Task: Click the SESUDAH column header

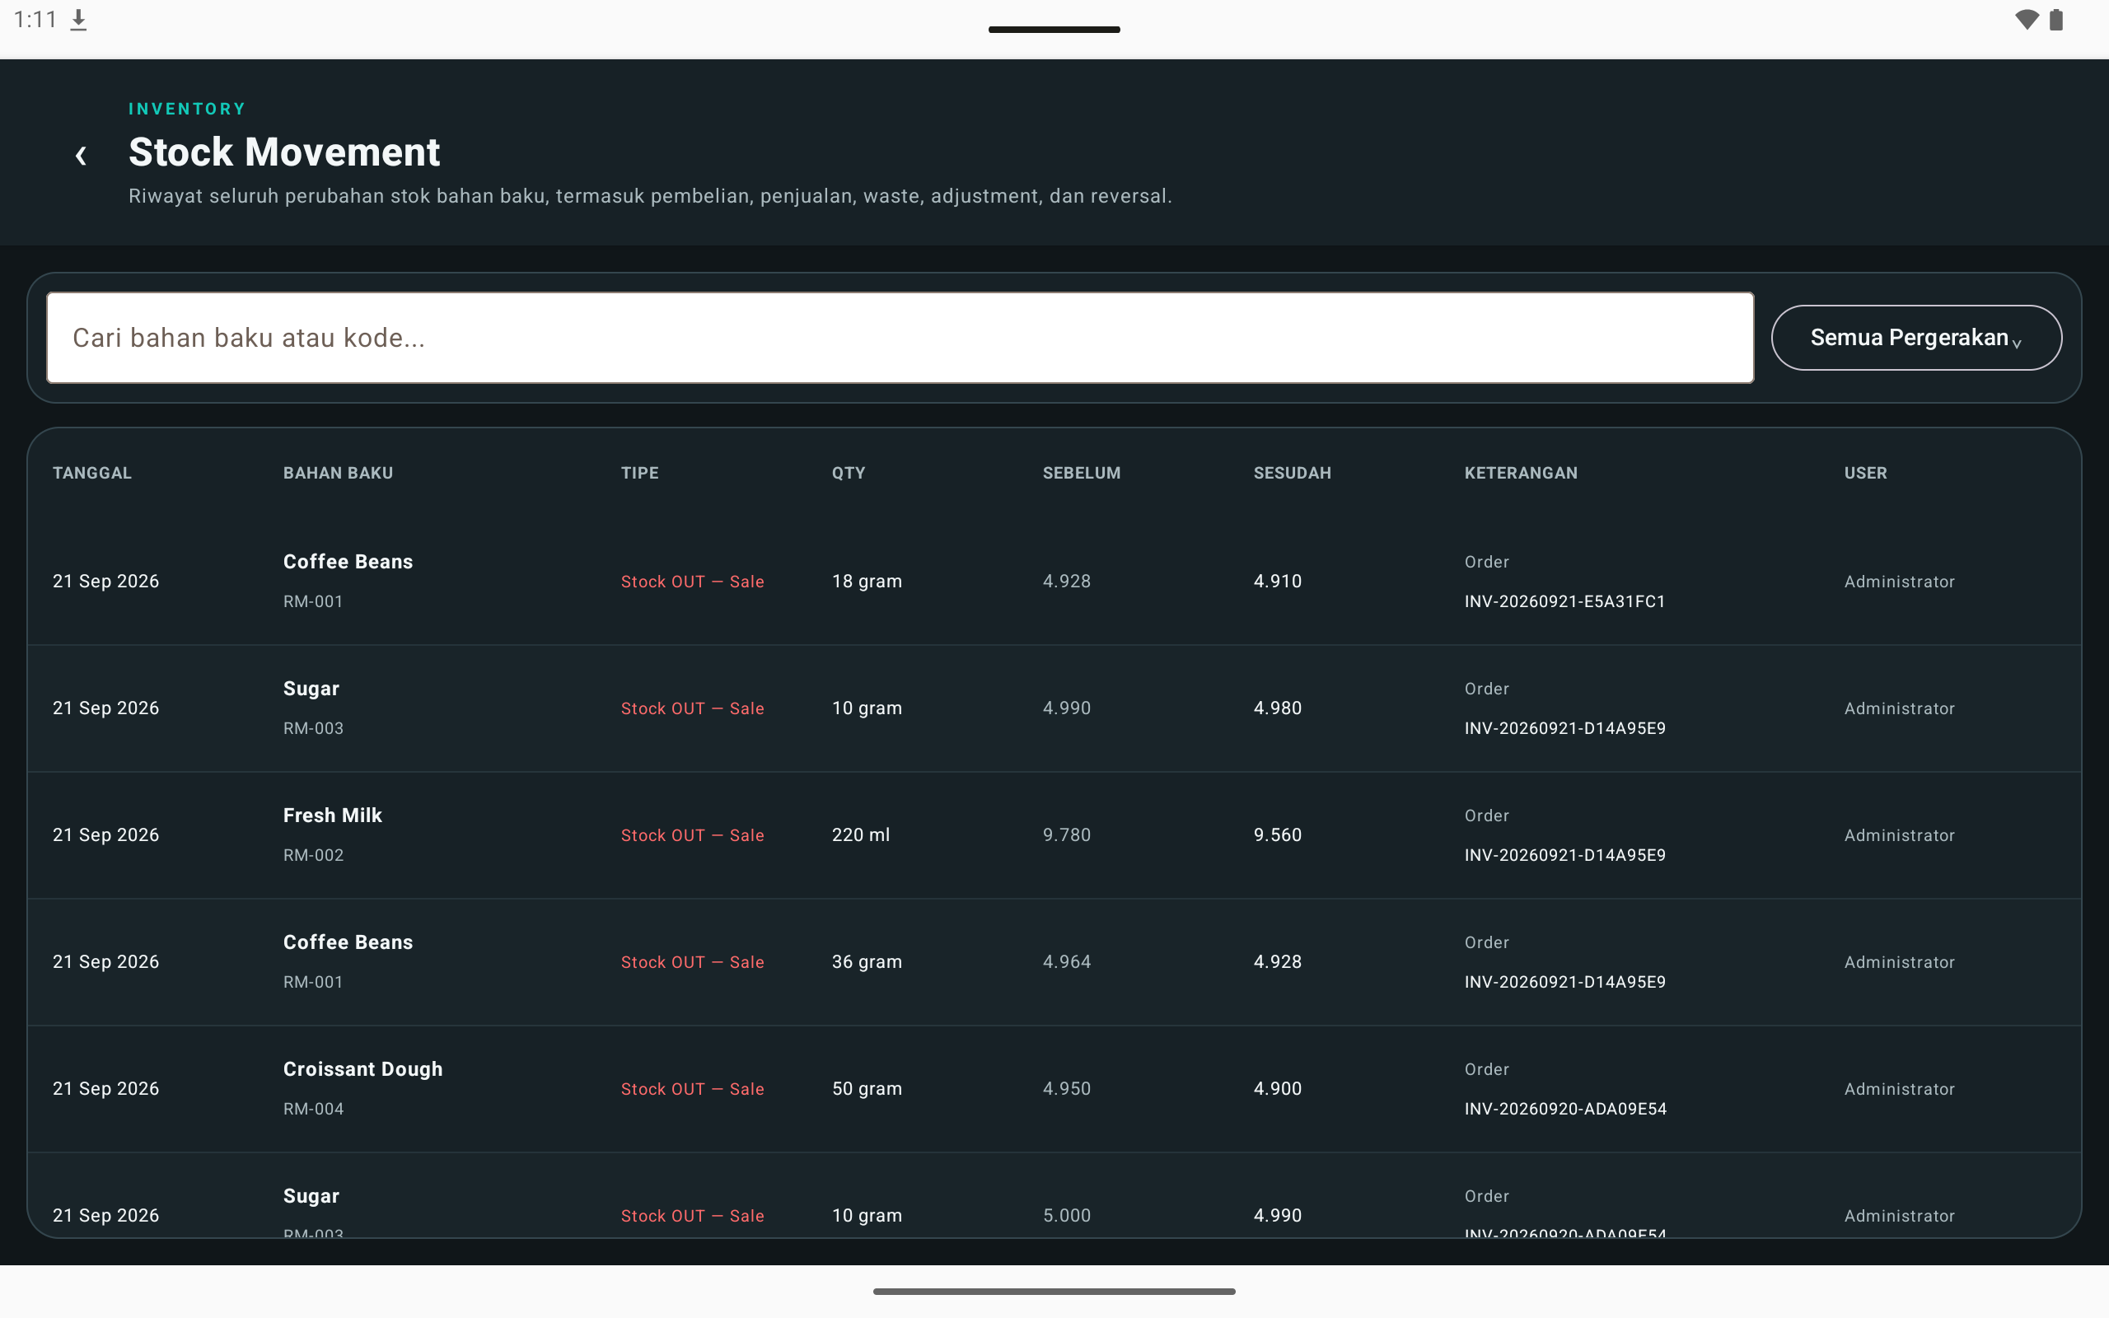Action: click(1293, 473)
